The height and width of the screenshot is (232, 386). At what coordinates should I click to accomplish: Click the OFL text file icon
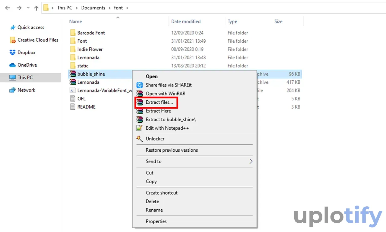[73, 98]
